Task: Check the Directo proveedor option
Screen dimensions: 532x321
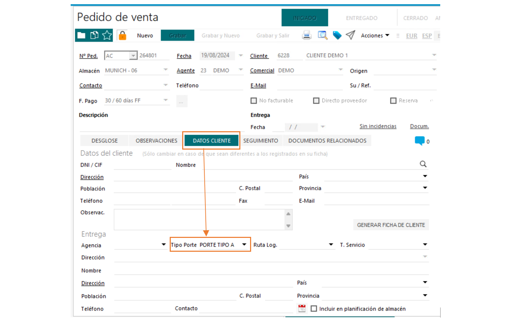Action: (316, 101)
